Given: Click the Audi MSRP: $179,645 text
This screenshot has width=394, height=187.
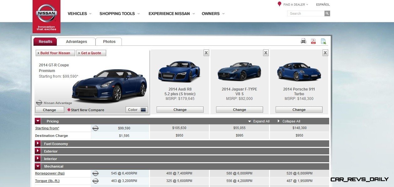Looking at the screenshot, I should pyautogui.click(x=180, y=99).
